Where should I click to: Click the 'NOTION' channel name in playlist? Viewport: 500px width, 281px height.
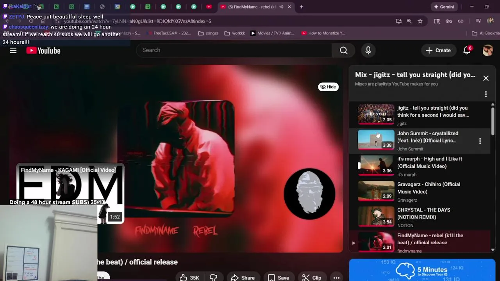(x=405, y=226)
